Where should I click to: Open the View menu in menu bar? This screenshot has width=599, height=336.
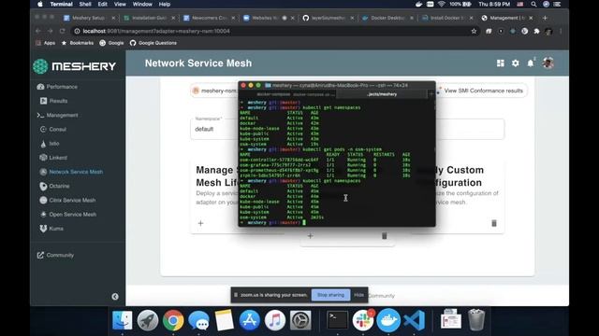coord(120,4)
